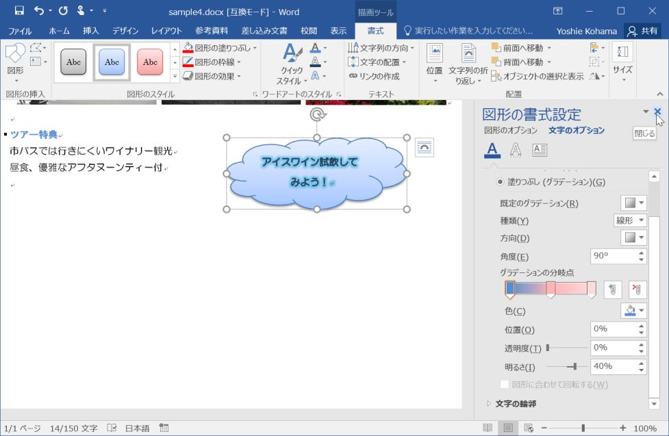Switch to the ホーム tab
This screenshot has height=436, width=669.
(x=60, y=31)
